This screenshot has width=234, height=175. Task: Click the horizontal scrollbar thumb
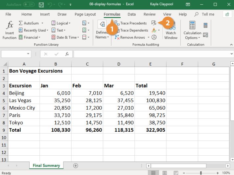click(179, 165)
